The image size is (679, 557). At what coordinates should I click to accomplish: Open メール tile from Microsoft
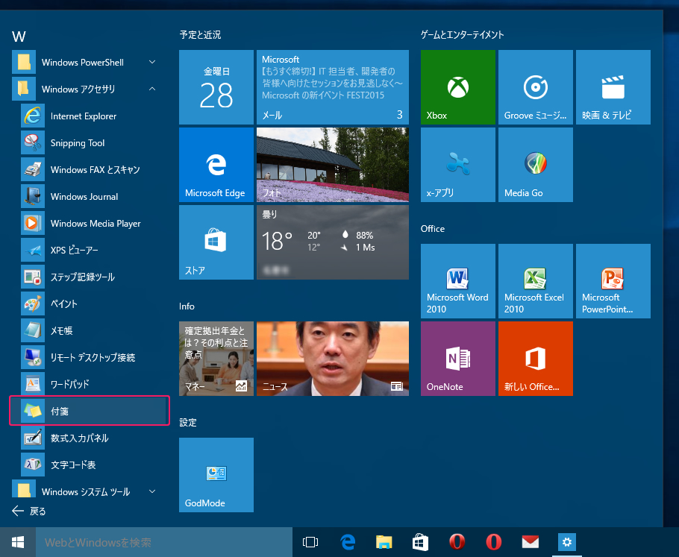tap(333, 87)
